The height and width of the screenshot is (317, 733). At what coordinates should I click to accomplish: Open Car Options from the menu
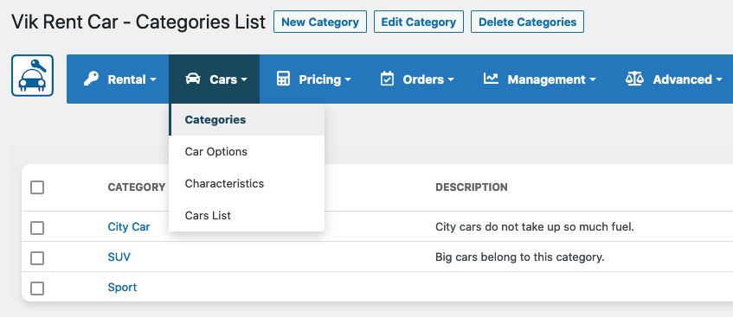click(247, 152)
